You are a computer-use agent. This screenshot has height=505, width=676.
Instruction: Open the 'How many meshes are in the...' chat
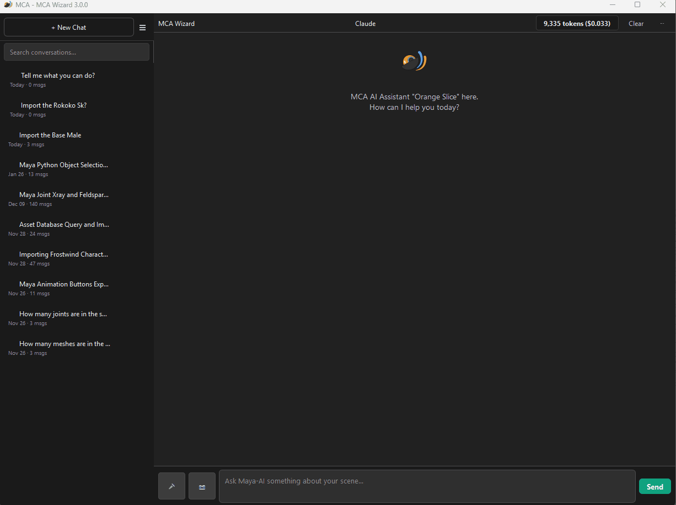77,348
